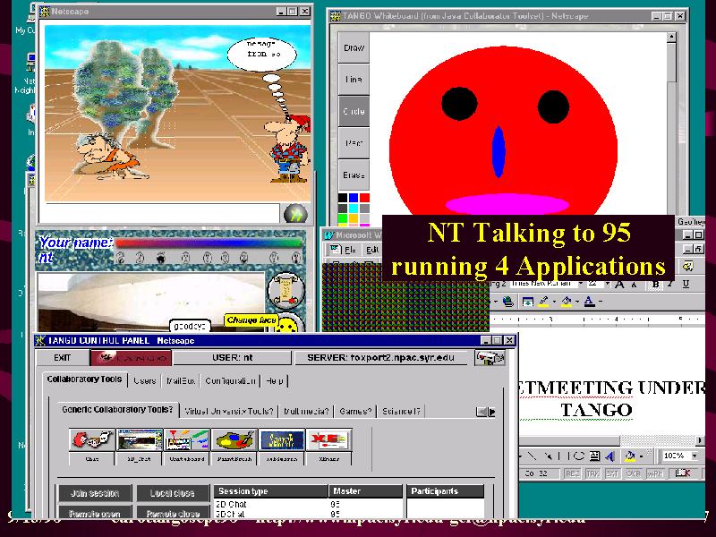Select the Arrow tool in Word drawing toolbar

(548, 456)
